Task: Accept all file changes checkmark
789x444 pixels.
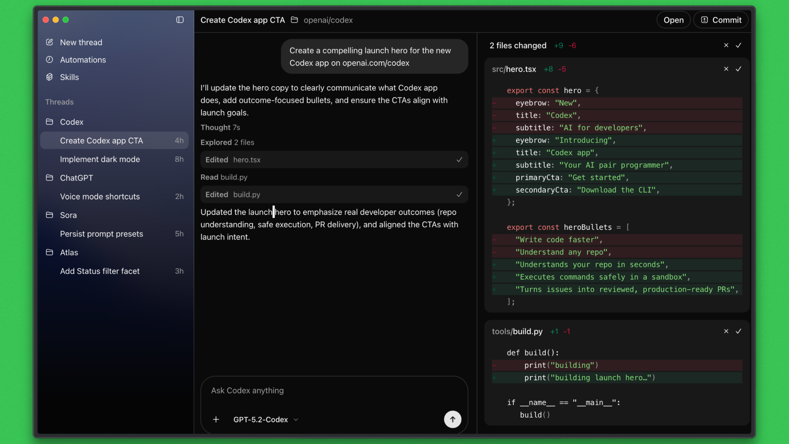Action: click(738, 45)
